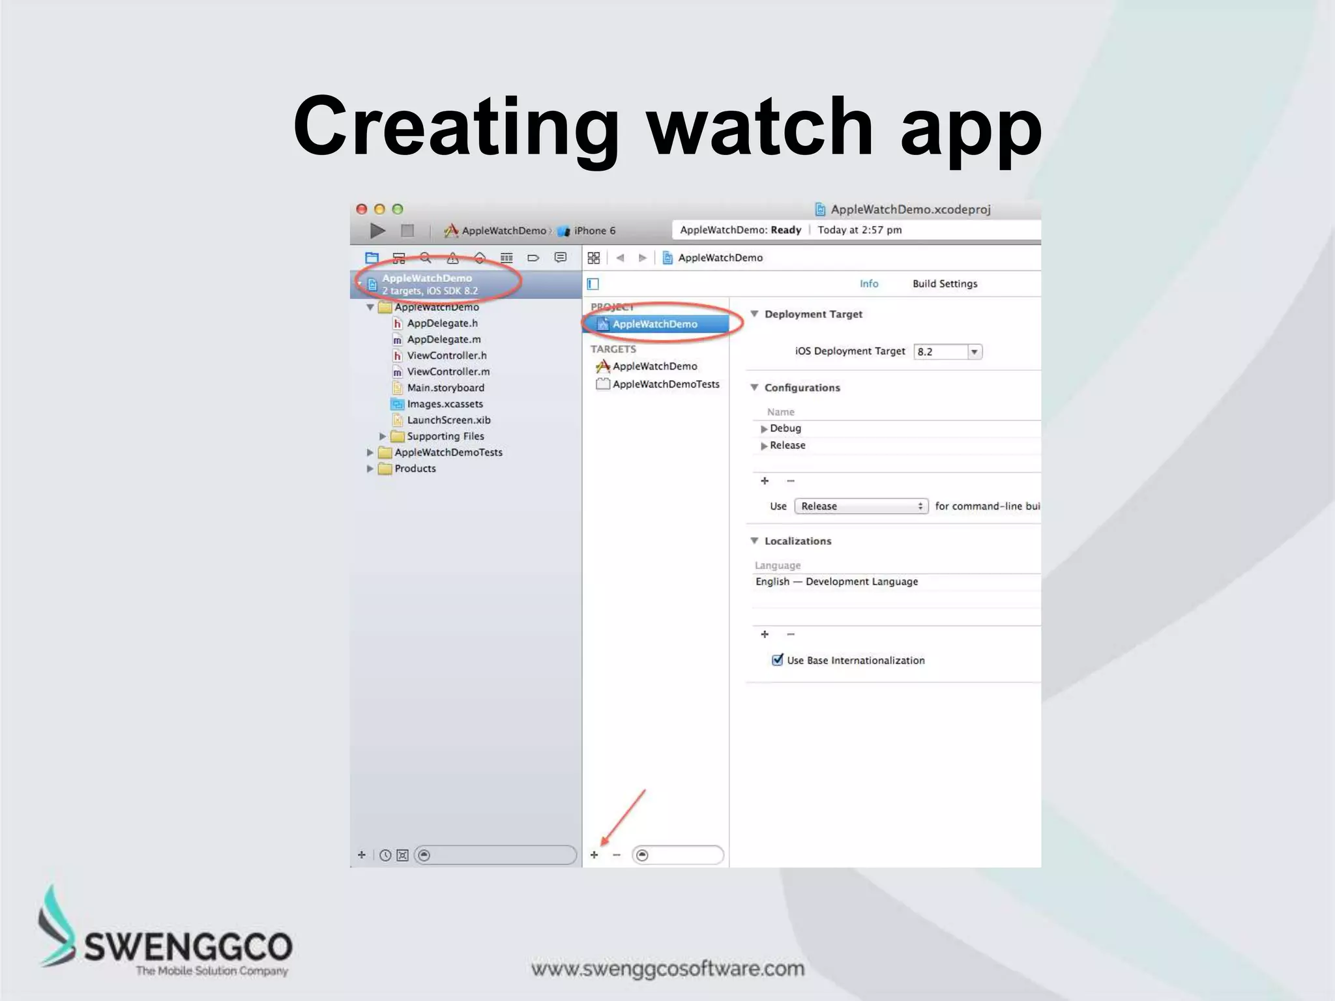The width and height of the screenshot is (1335, 1001).
Task: Add new file with navigator plus button
Action: pyautogui.click(x=362, y=855)
